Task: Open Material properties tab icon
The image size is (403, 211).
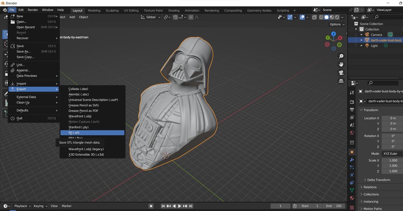Action: point(352,198)
